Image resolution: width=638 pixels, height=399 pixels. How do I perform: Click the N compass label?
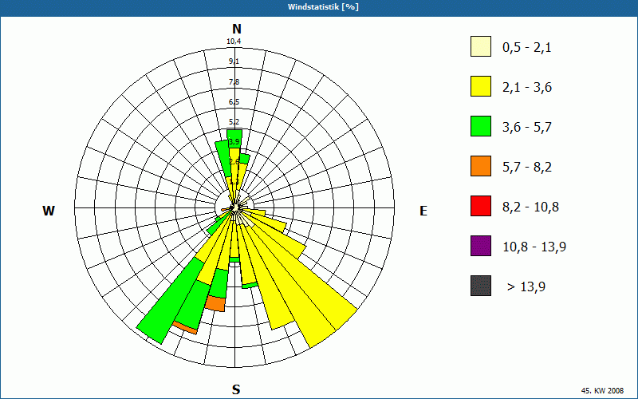[236, 29]
